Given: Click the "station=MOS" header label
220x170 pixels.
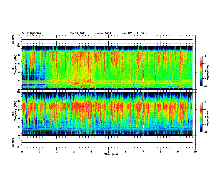Looking at the screenshot, I should (x=103, y=33).
